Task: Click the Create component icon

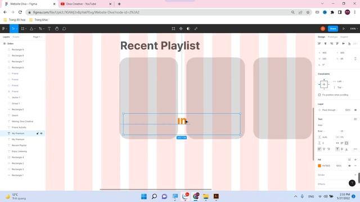Action: click(x=181, y=29)
